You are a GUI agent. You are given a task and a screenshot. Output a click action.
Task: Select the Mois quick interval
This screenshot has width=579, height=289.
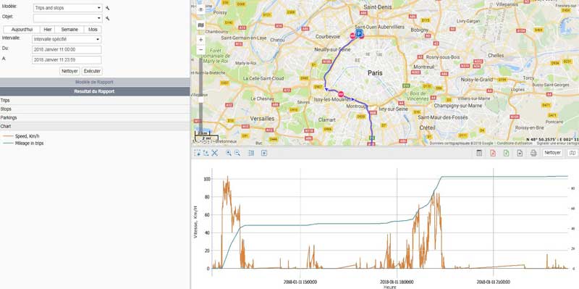click(93, 30)
